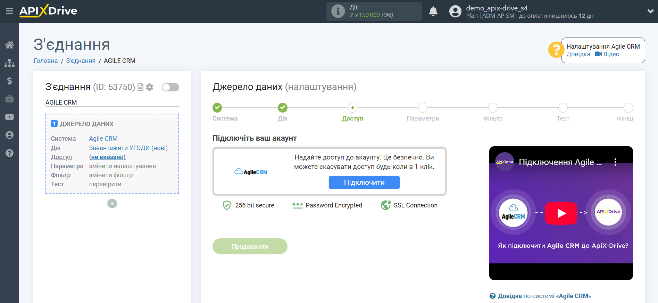The image size is (658, 303).
Task: Open the help question icon in sidebar
Action: (x=9, y=153)
